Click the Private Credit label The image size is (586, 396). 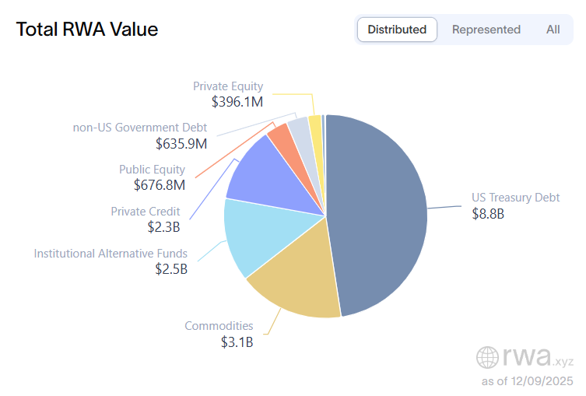tap(145, 212)
